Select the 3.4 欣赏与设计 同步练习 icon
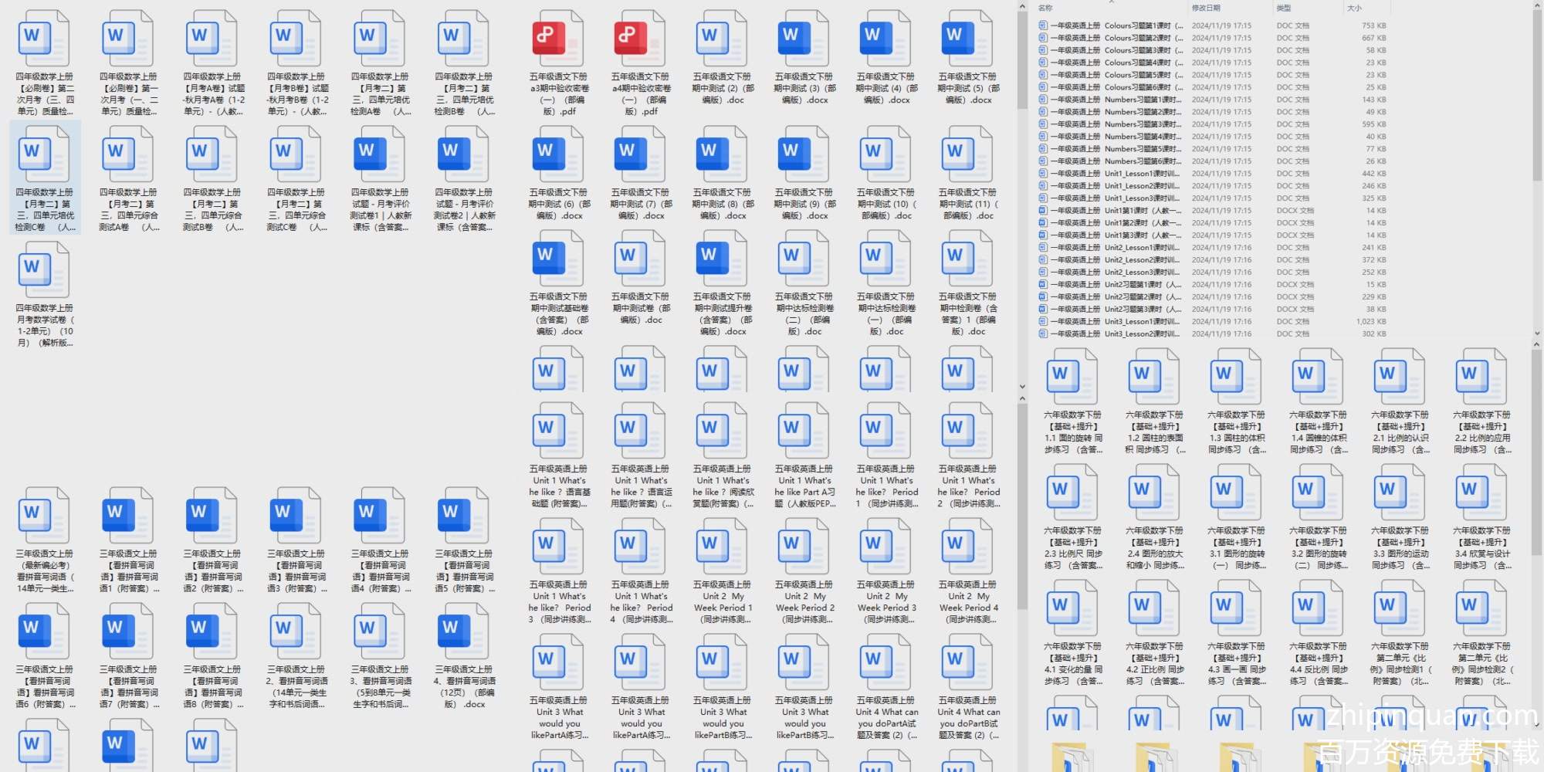This screenshot has width=1544, height=772. tap(1481, 492)
